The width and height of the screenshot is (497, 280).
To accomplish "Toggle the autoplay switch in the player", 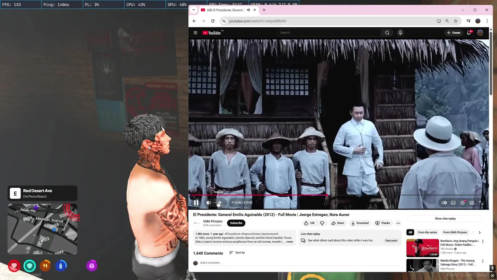I will pos(444,203).
